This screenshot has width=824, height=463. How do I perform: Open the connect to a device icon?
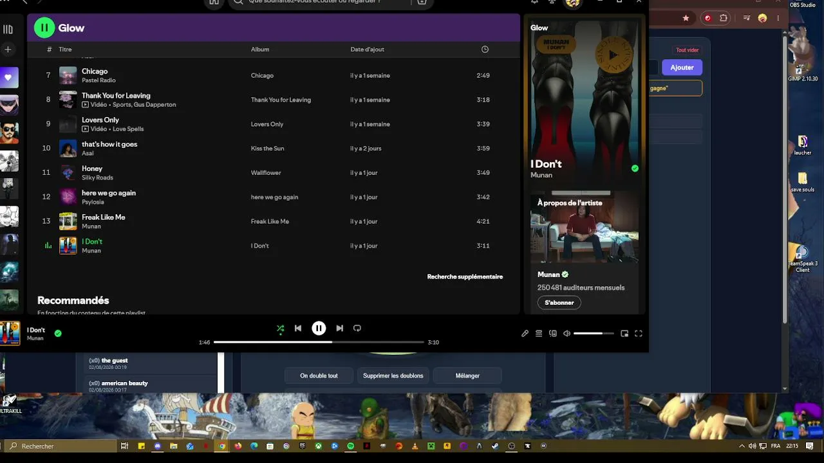553,333
